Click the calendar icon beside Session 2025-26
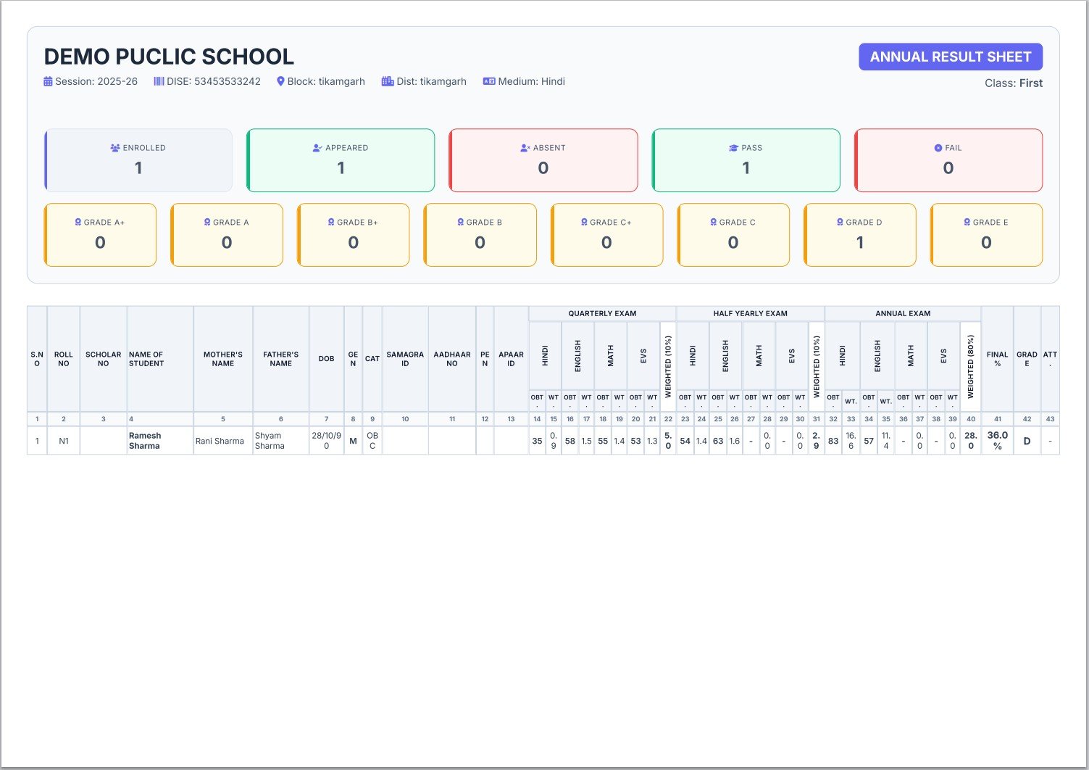1089x770 pixels. [x=48, y=82]
